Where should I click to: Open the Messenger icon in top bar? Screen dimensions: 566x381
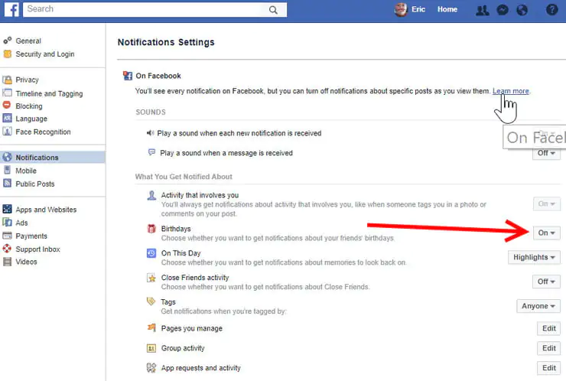[503, 10]
